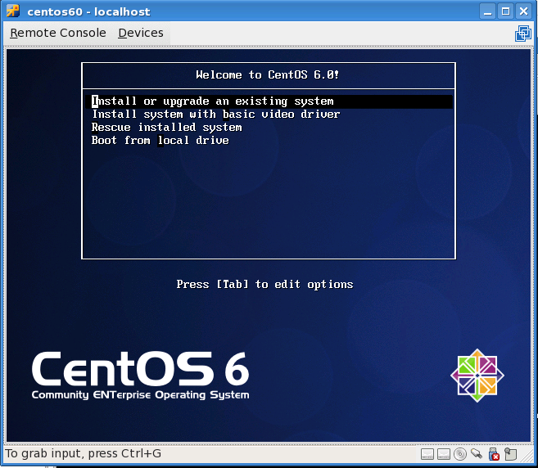Choose 'Rescue installed system' boot option
The width and height of the screenshot is (538, 468).
click(166, 128)
